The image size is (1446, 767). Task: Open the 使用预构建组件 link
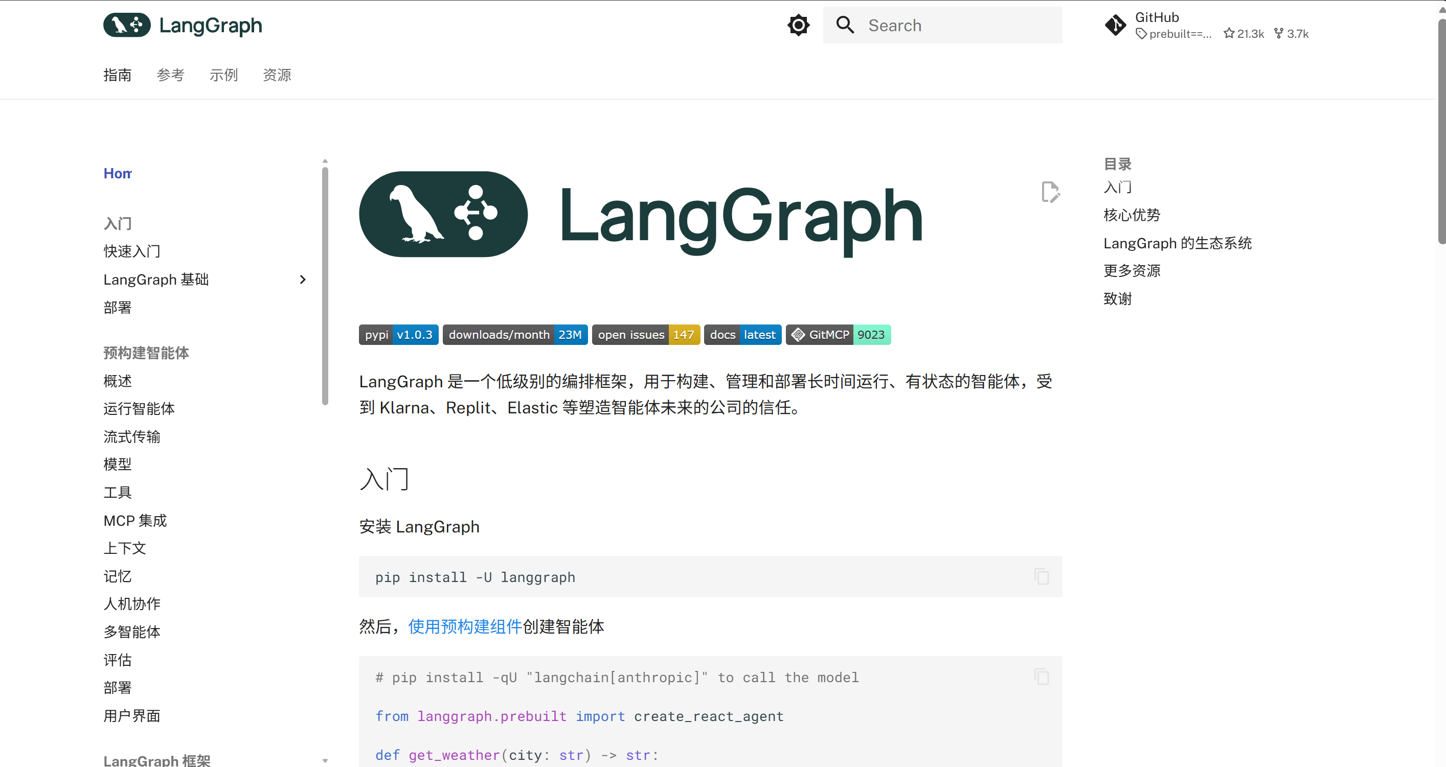(465, 626)
